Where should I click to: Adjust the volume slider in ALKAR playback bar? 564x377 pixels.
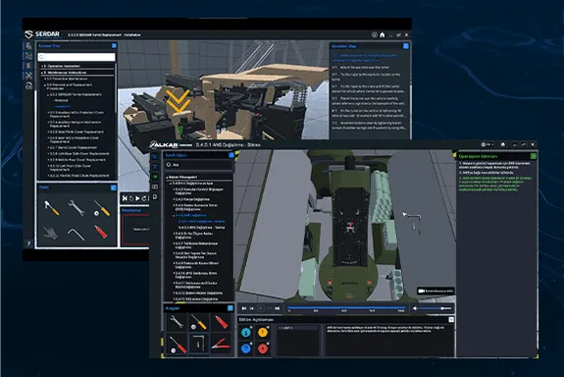coord(436,308)
